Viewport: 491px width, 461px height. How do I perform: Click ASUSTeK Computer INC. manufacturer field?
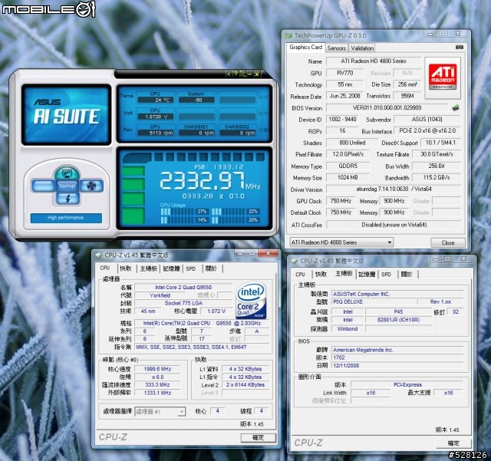point(397,294)
